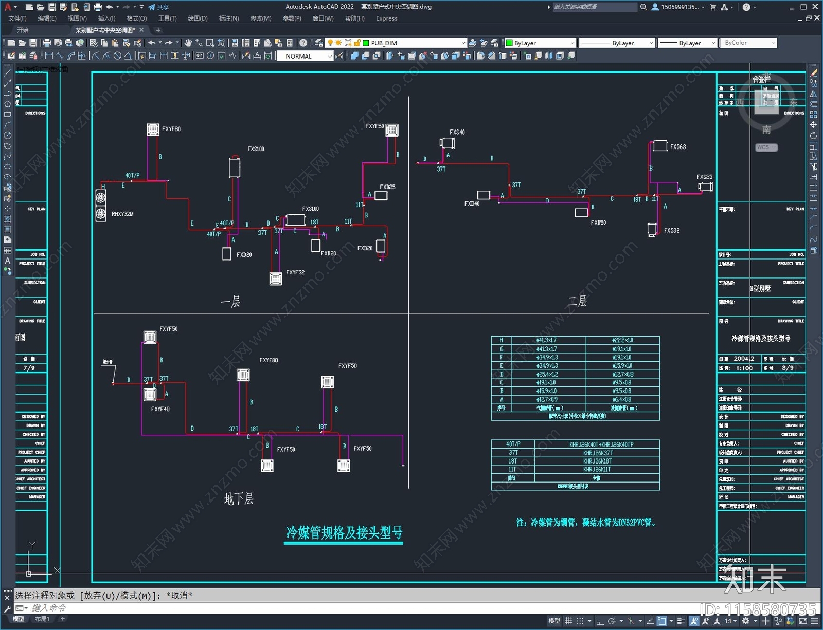
Task: Click the Diameter dimension tool icon
Action: click(117, 55)
